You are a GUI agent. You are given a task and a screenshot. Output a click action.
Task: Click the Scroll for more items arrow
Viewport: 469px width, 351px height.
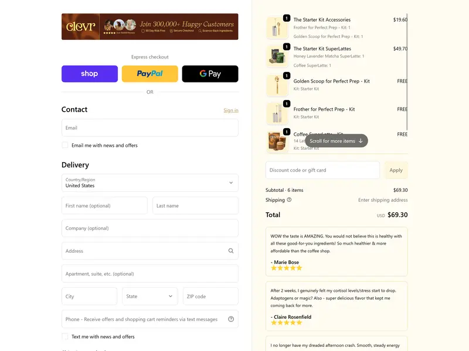tap(361, 141)
